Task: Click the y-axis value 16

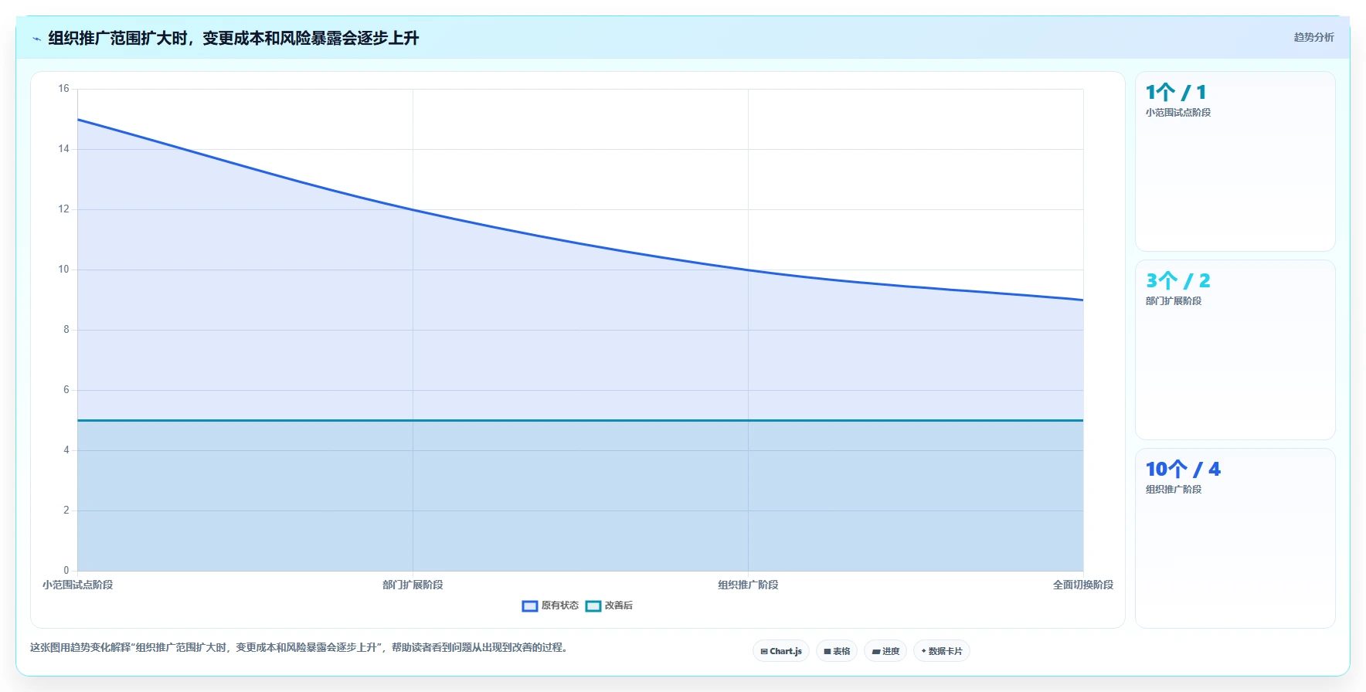Action: [x=63, y=89]
